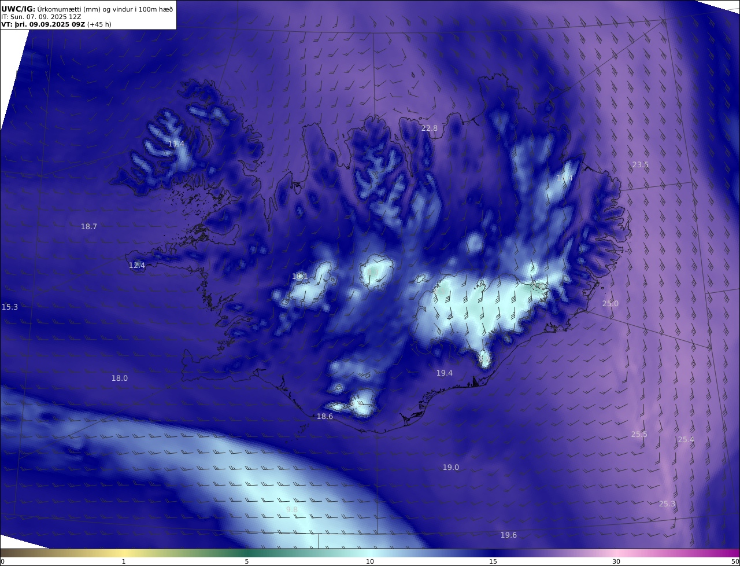Screen dimensions: 740x566
Task: Click the 25.0 value off the east coast
Action: [610, 304]
